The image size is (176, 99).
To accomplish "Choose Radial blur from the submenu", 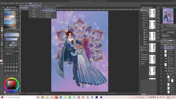I will point(49,15).
